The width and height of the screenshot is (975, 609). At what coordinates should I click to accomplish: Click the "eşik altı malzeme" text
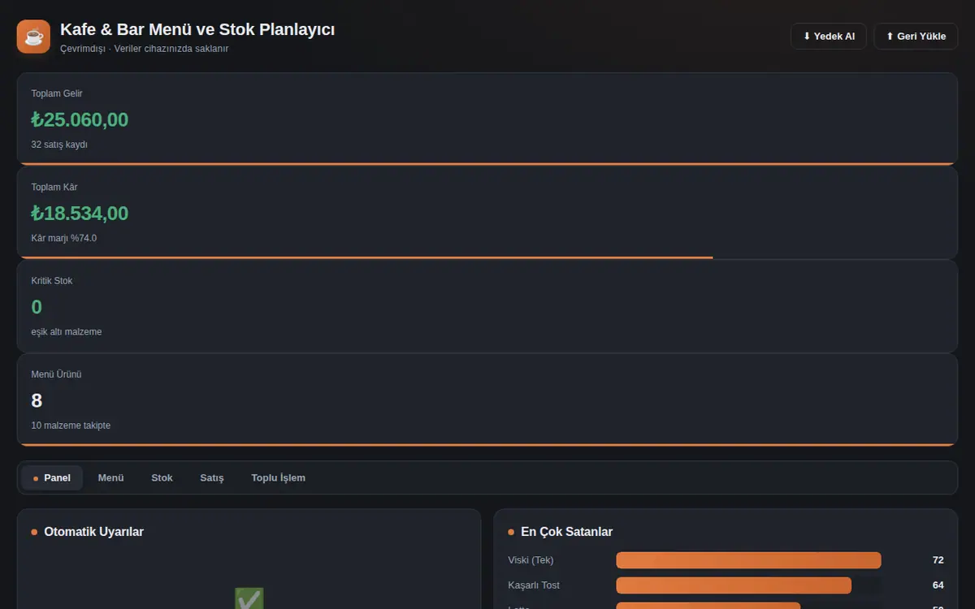(67, 332)
